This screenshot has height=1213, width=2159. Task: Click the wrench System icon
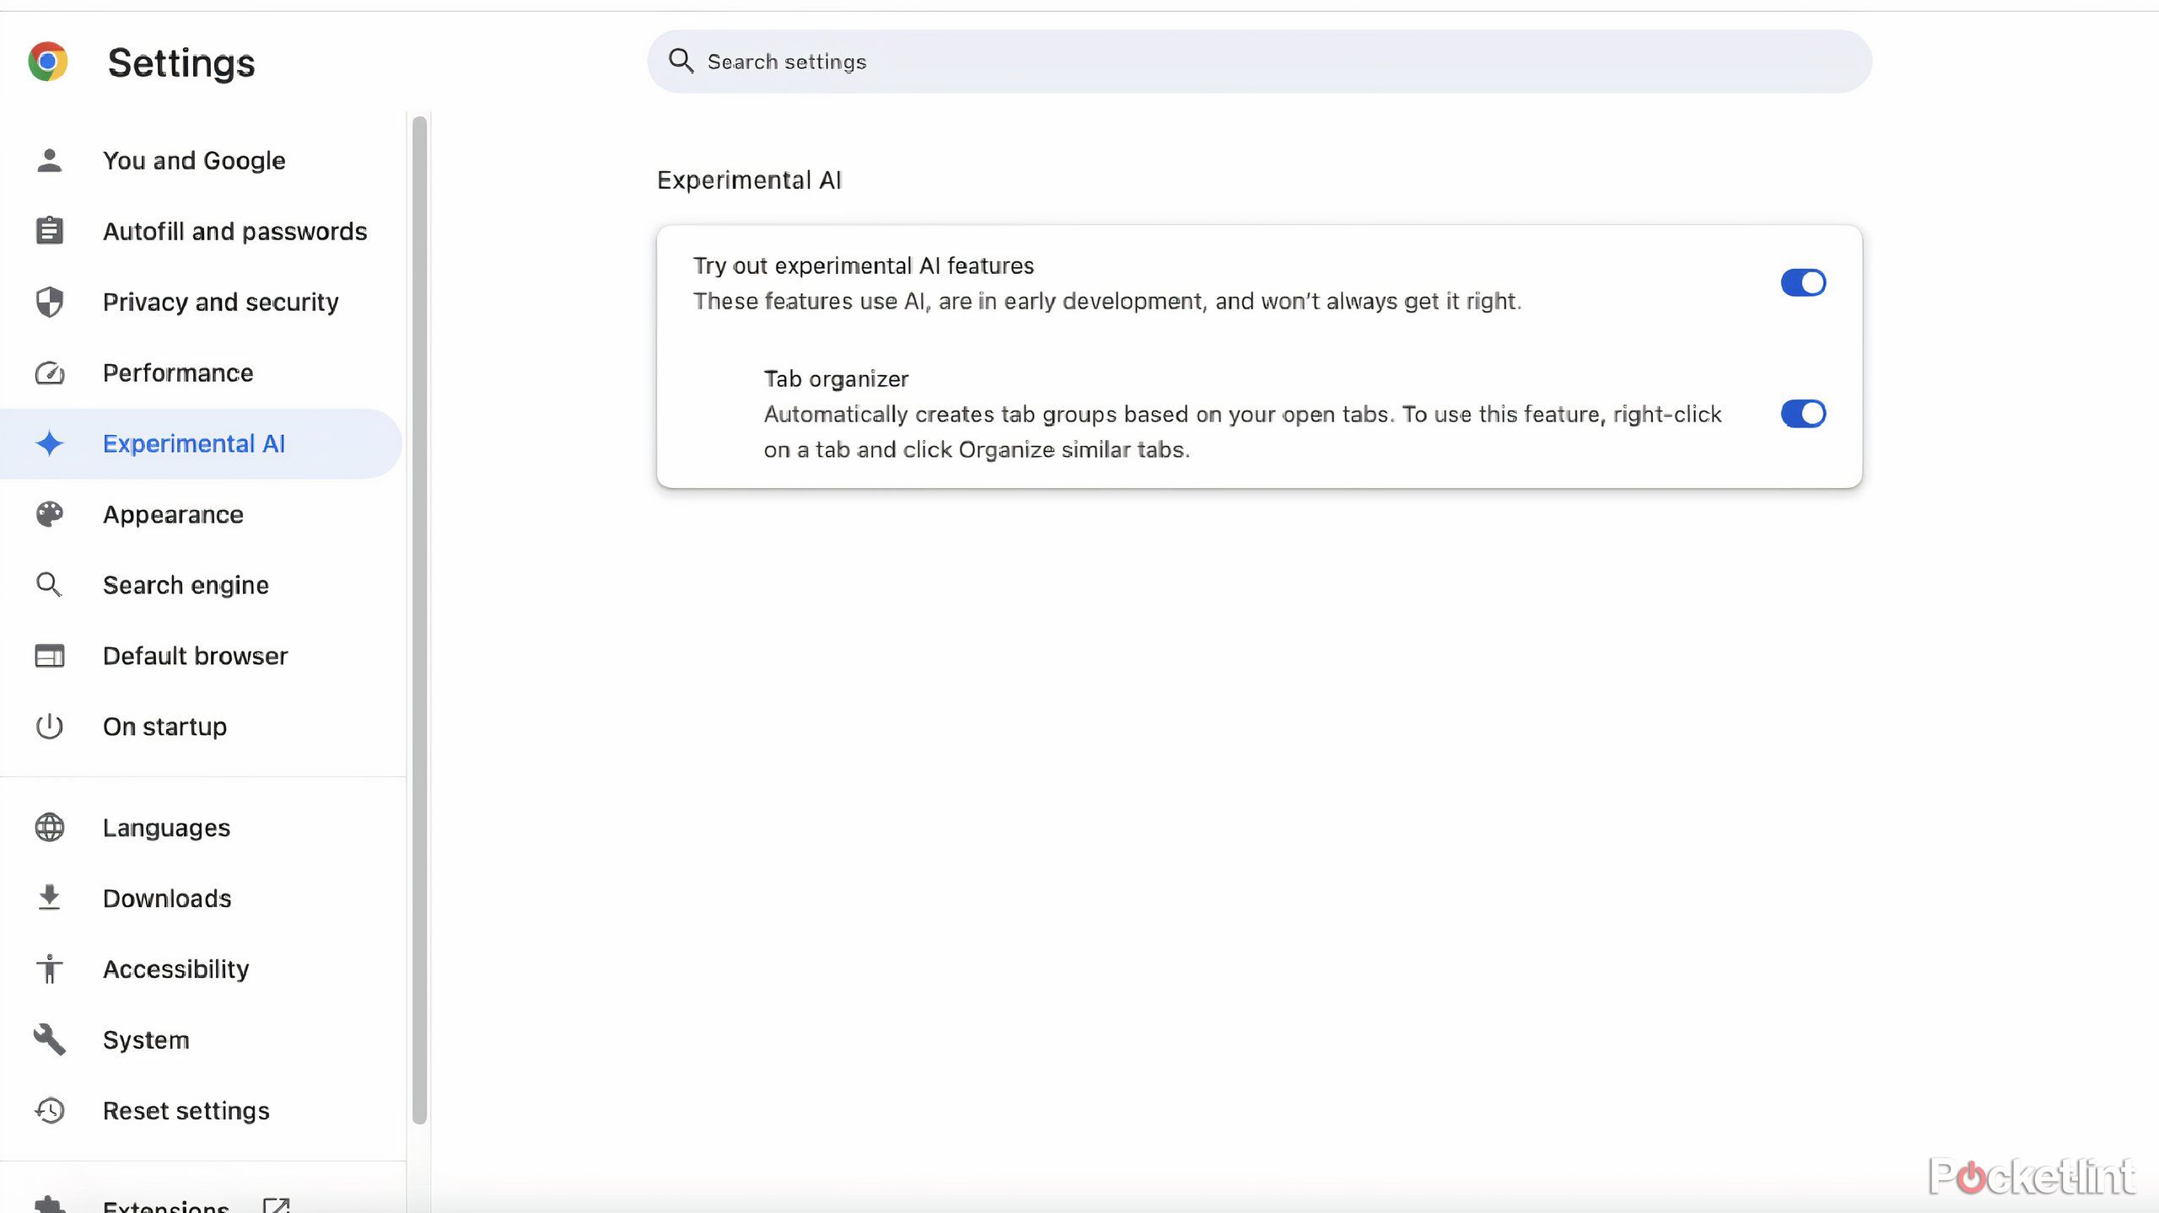coord(50,1039)
